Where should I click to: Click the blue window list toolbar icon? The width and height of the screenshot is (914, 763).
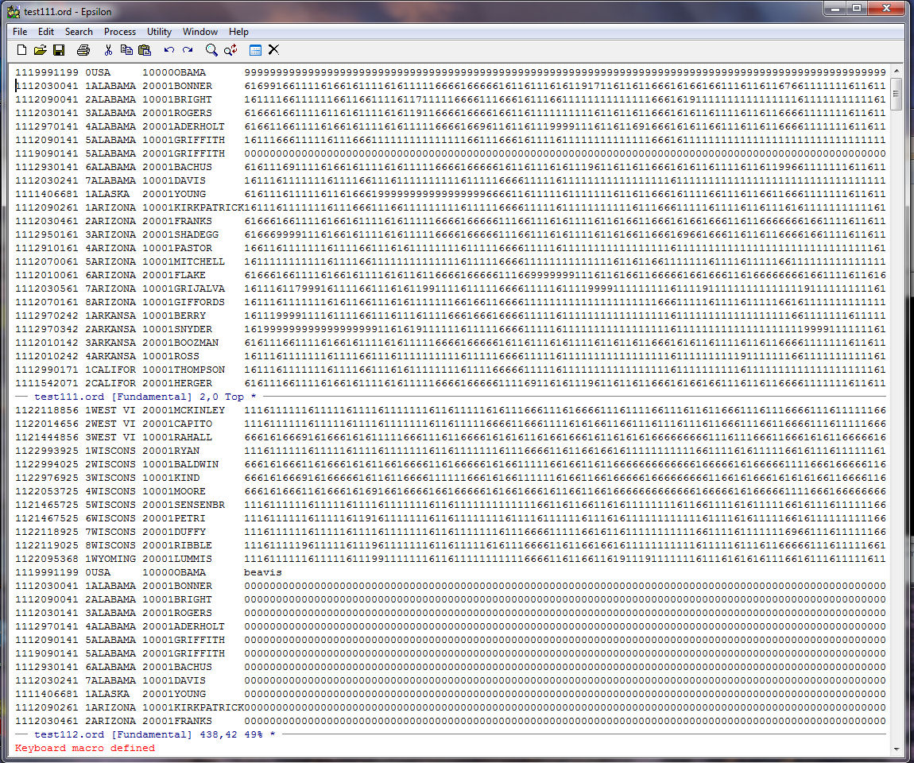point(255,50)
